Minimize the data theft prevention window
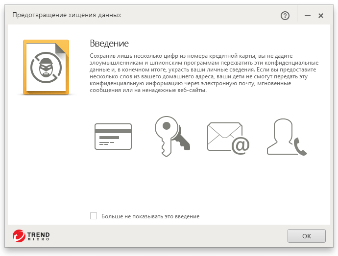The width and height of the screenshot is (338, 256). tap(308, 16)
